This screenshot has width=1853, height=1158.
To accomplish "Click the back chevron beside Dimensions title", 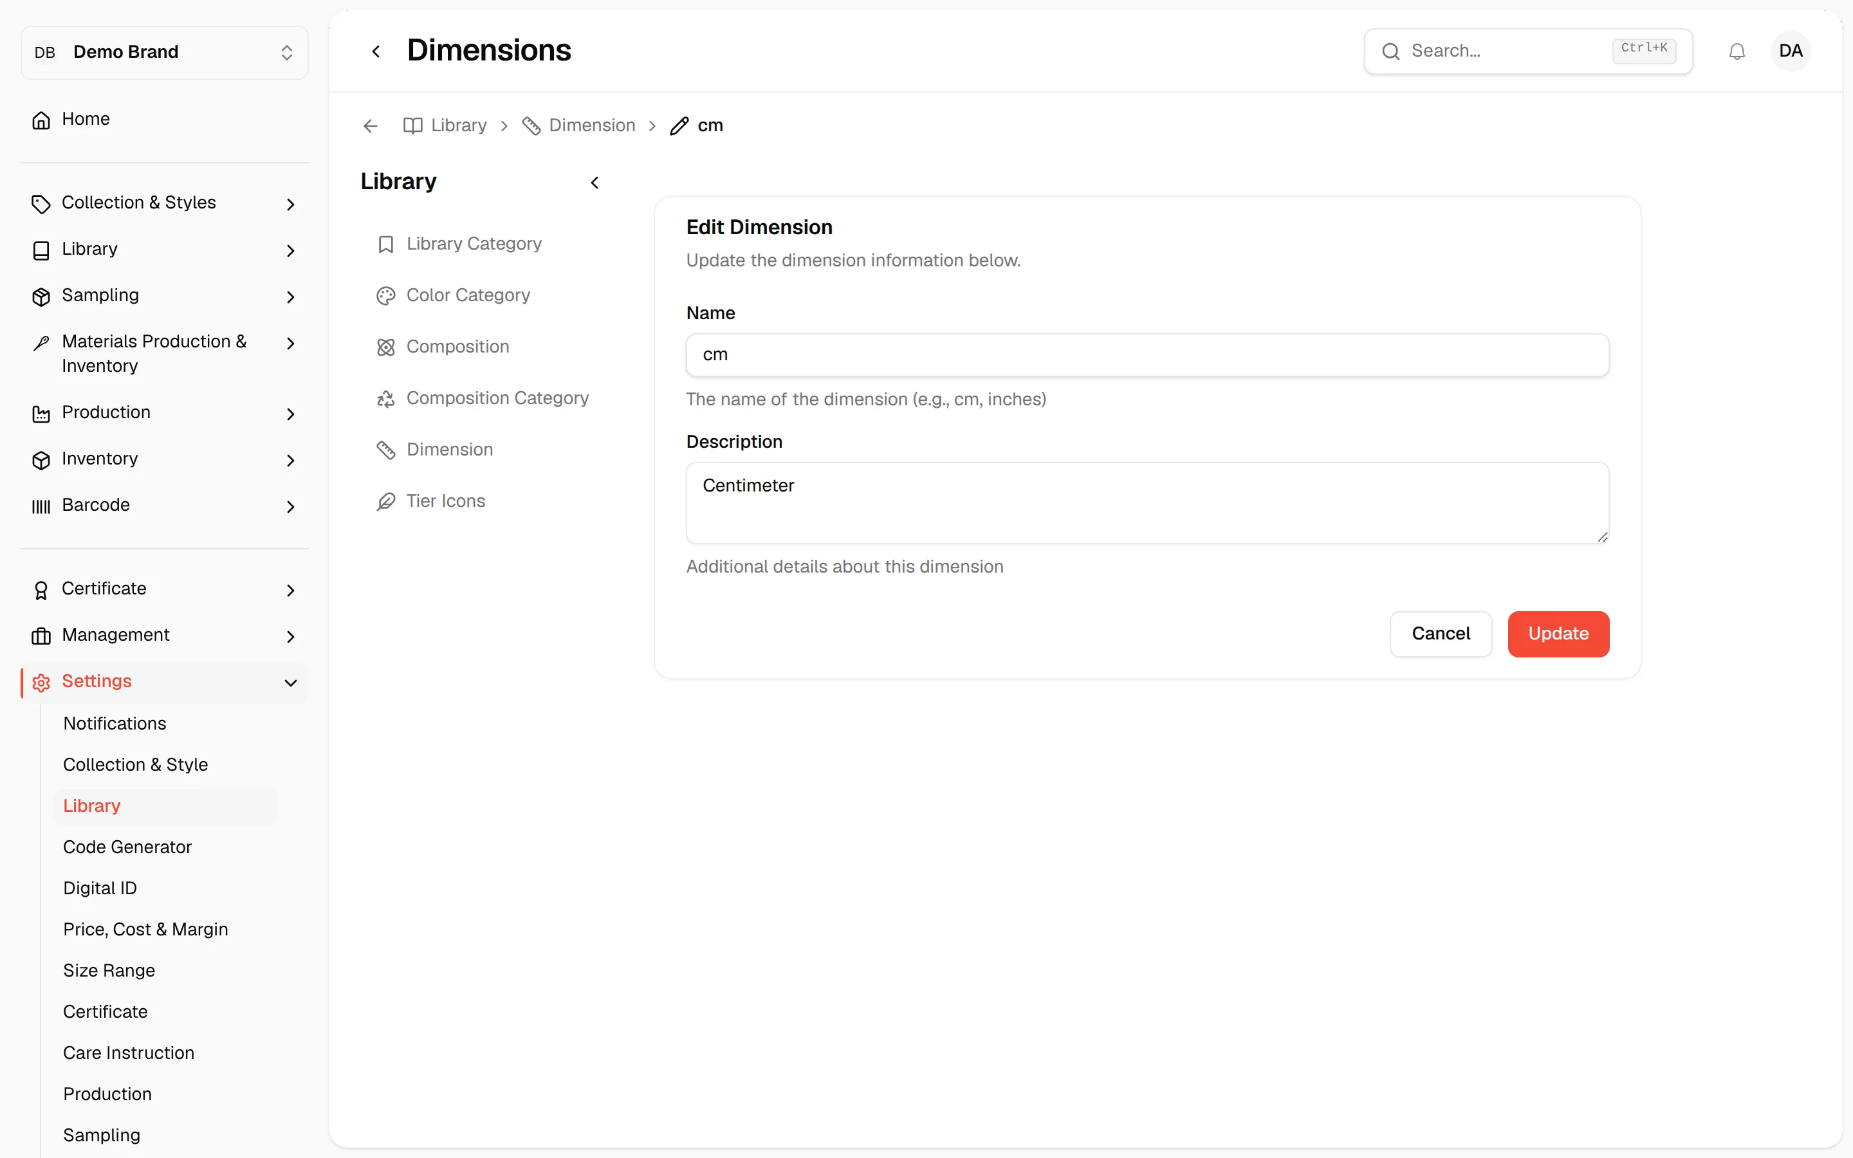I will [x=376, y=51].
